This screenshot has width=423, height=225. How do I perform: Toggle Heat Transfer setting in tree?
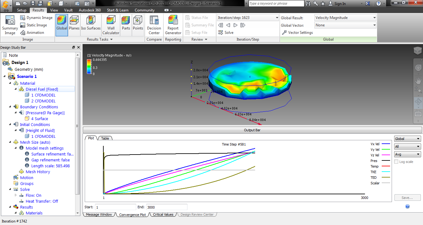(x=42, y=201)
